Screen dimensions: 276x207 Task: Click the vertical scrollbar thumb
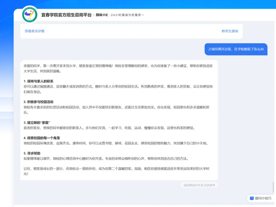[x=272, y=188]
